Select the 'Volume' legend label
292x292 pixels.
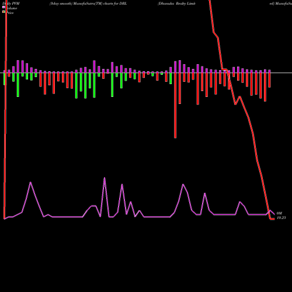[x=11, y=8]
